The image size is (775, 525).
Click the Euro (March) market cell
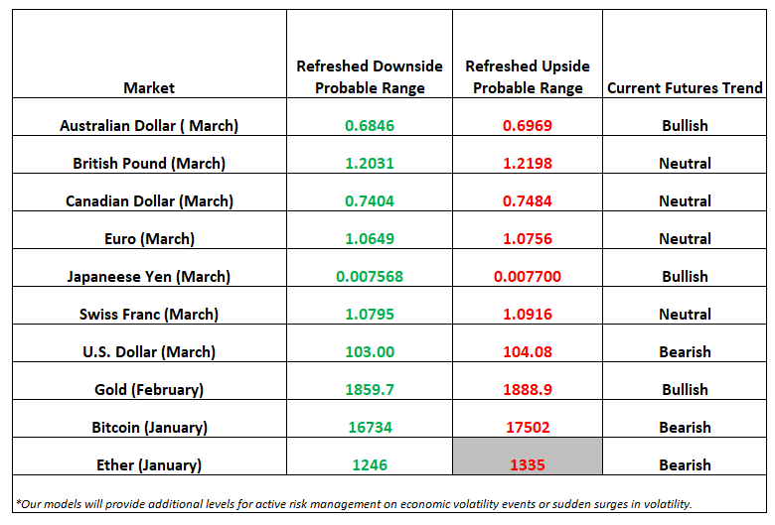click(149, 230)
